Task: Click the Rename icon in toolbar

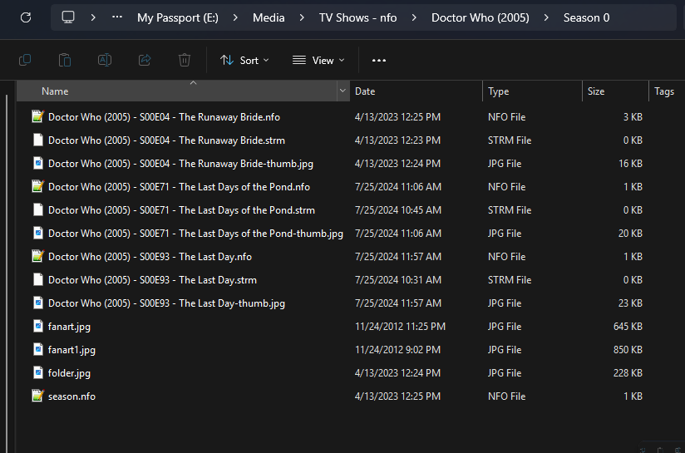Action: 105,60
